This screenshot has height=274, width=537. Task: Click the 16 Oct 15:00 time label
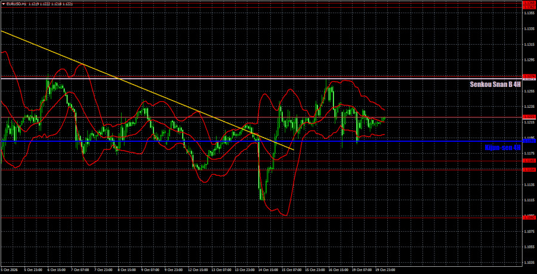(x=337, y=270)
